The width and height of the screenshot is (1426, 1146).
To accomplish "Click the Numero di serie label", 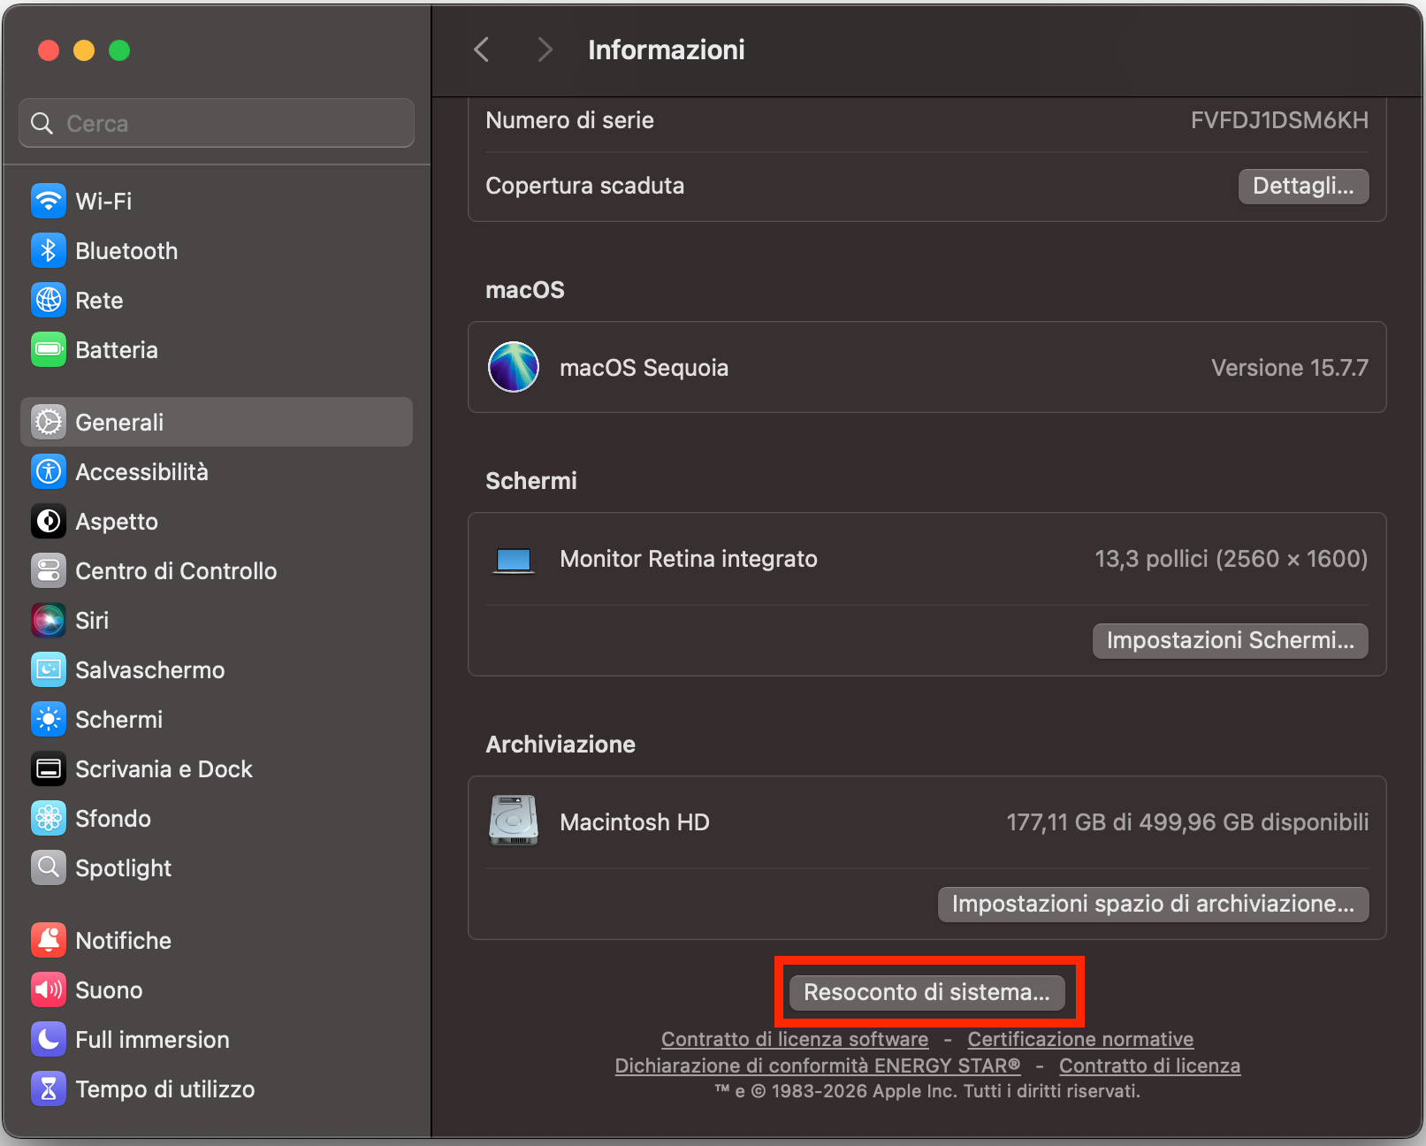I will tap(569, 120).
